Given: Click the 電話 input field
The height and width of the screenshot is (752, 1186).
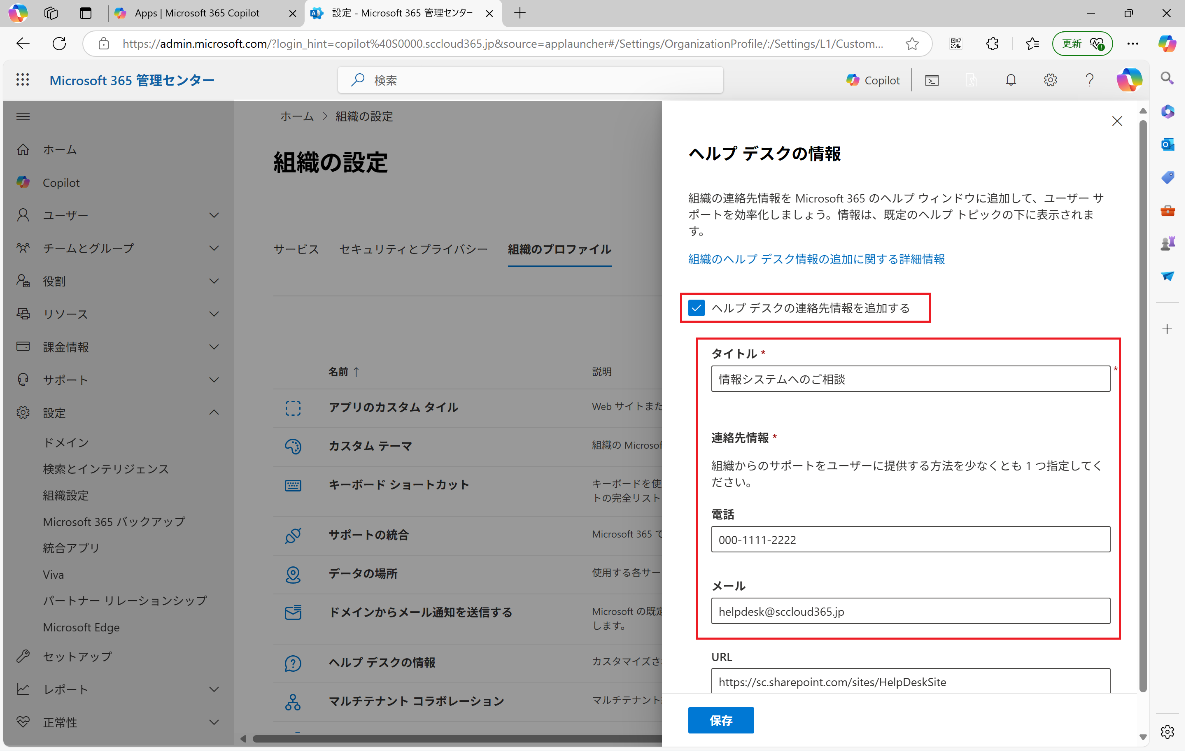Looking at the screenshot, I should point(910,540).
